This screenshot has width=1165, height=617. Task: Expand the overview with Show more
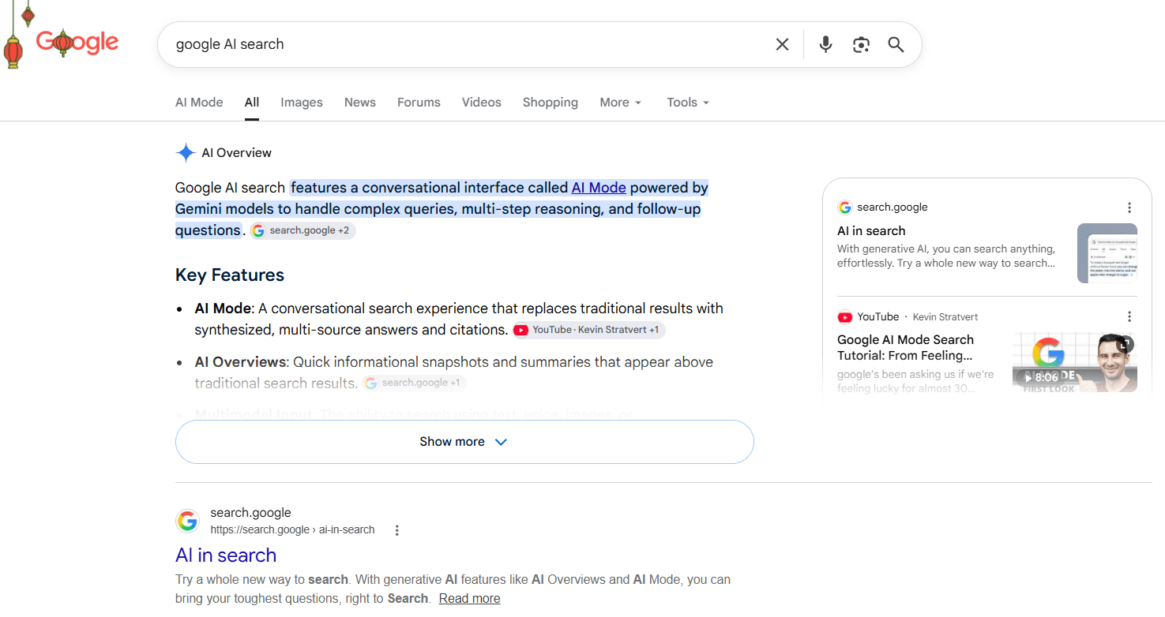tap(464, 442)
